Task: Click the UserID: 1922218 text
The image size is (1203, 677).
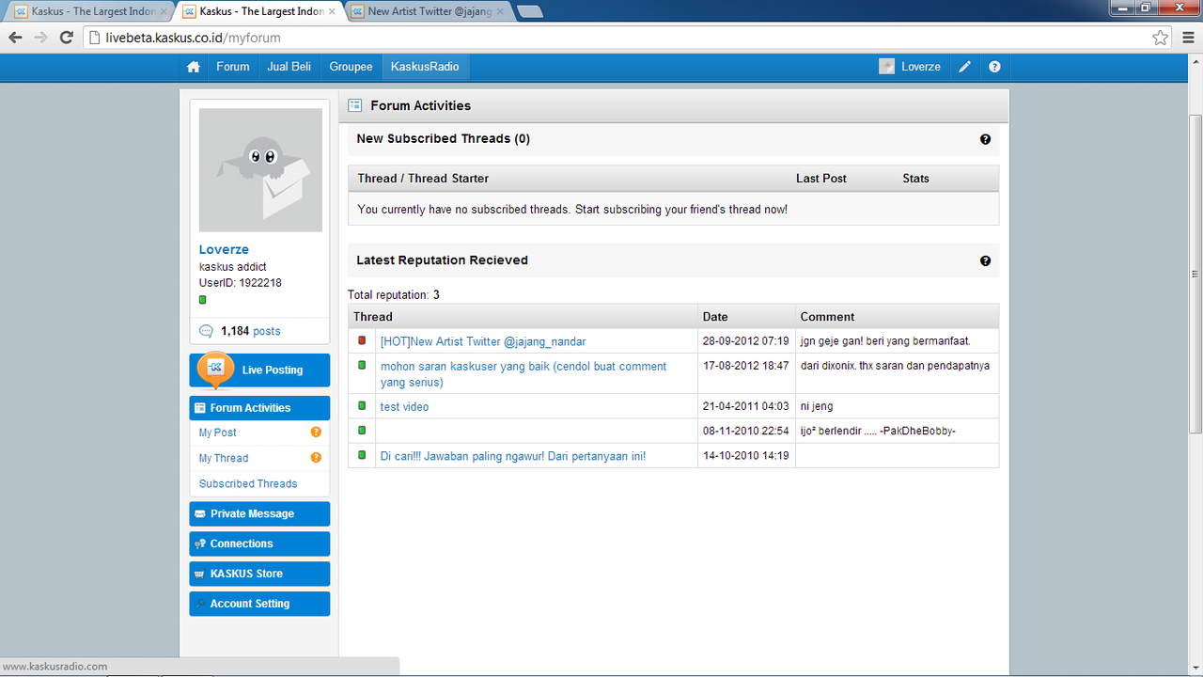Action: [241, 283]
